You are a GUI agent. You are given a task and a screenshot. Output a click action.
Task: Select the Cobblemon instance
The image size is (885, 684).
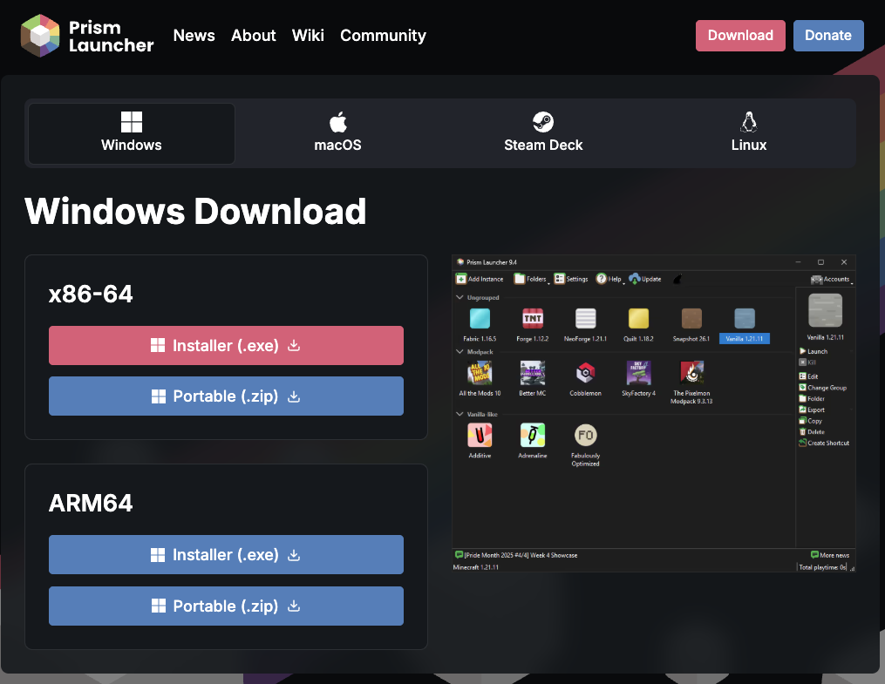(585, 378)
